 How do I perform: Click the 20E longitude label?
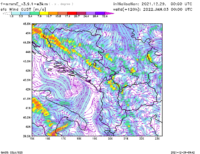pyautogui.click(x=110, y=139)
